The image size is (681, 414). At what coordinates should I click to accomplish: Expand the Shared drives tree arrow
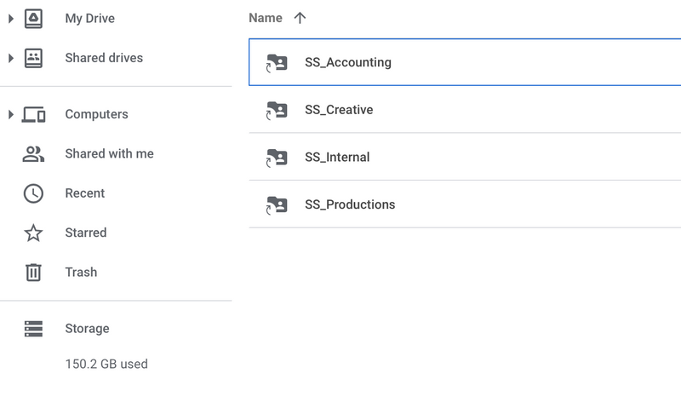11,58
